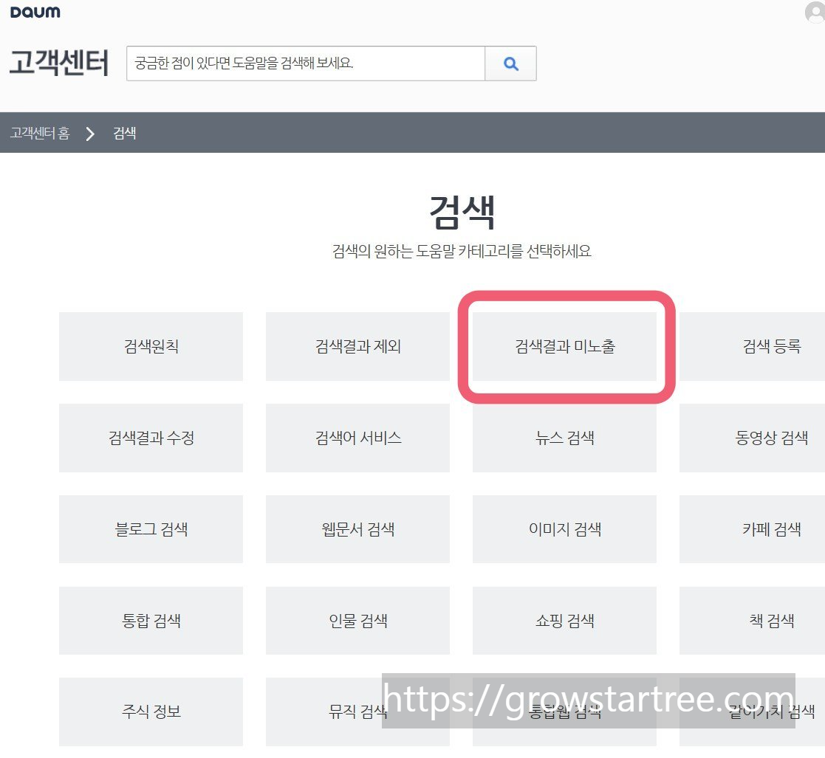Open the Daum logo homepage

[x=36, y=12]
